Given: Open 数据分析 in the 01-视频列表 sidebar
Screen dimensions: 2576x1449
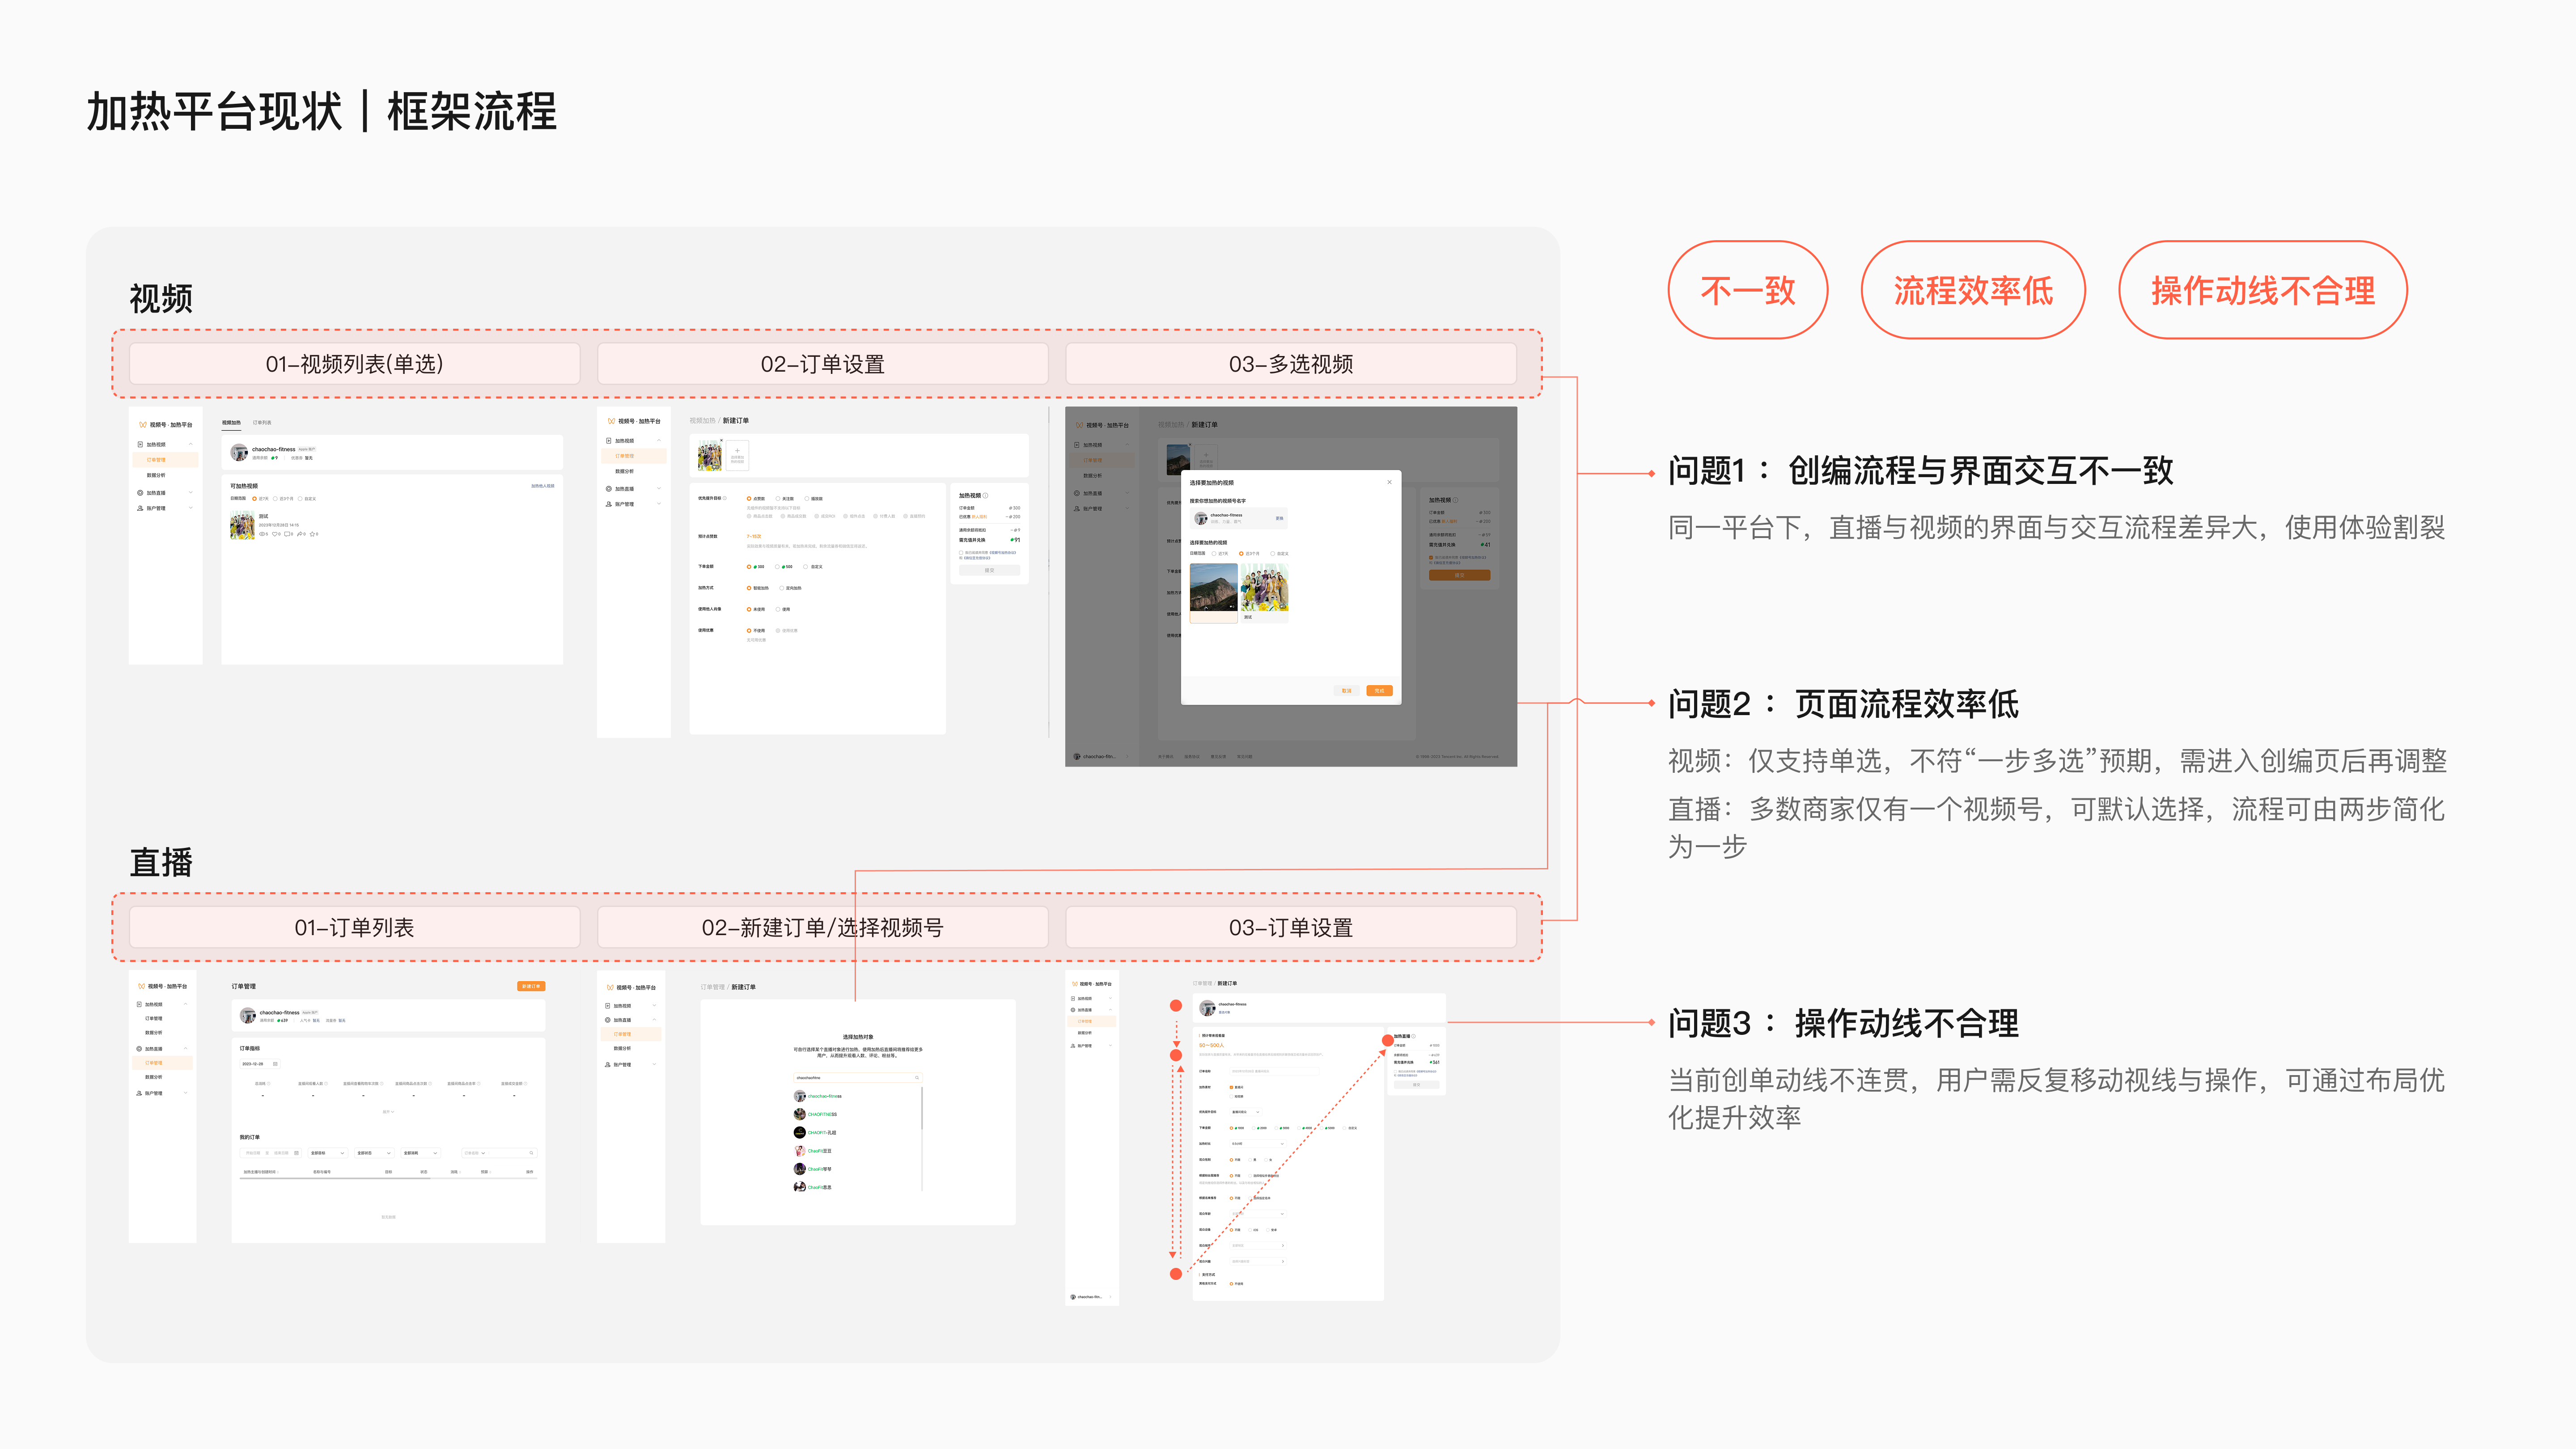Looking at the screenshot, I should pyautogui.click(x=156, y=476).
